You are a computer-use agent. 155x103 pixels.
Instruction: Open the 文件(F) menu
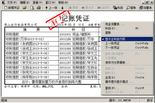(12, 2)
